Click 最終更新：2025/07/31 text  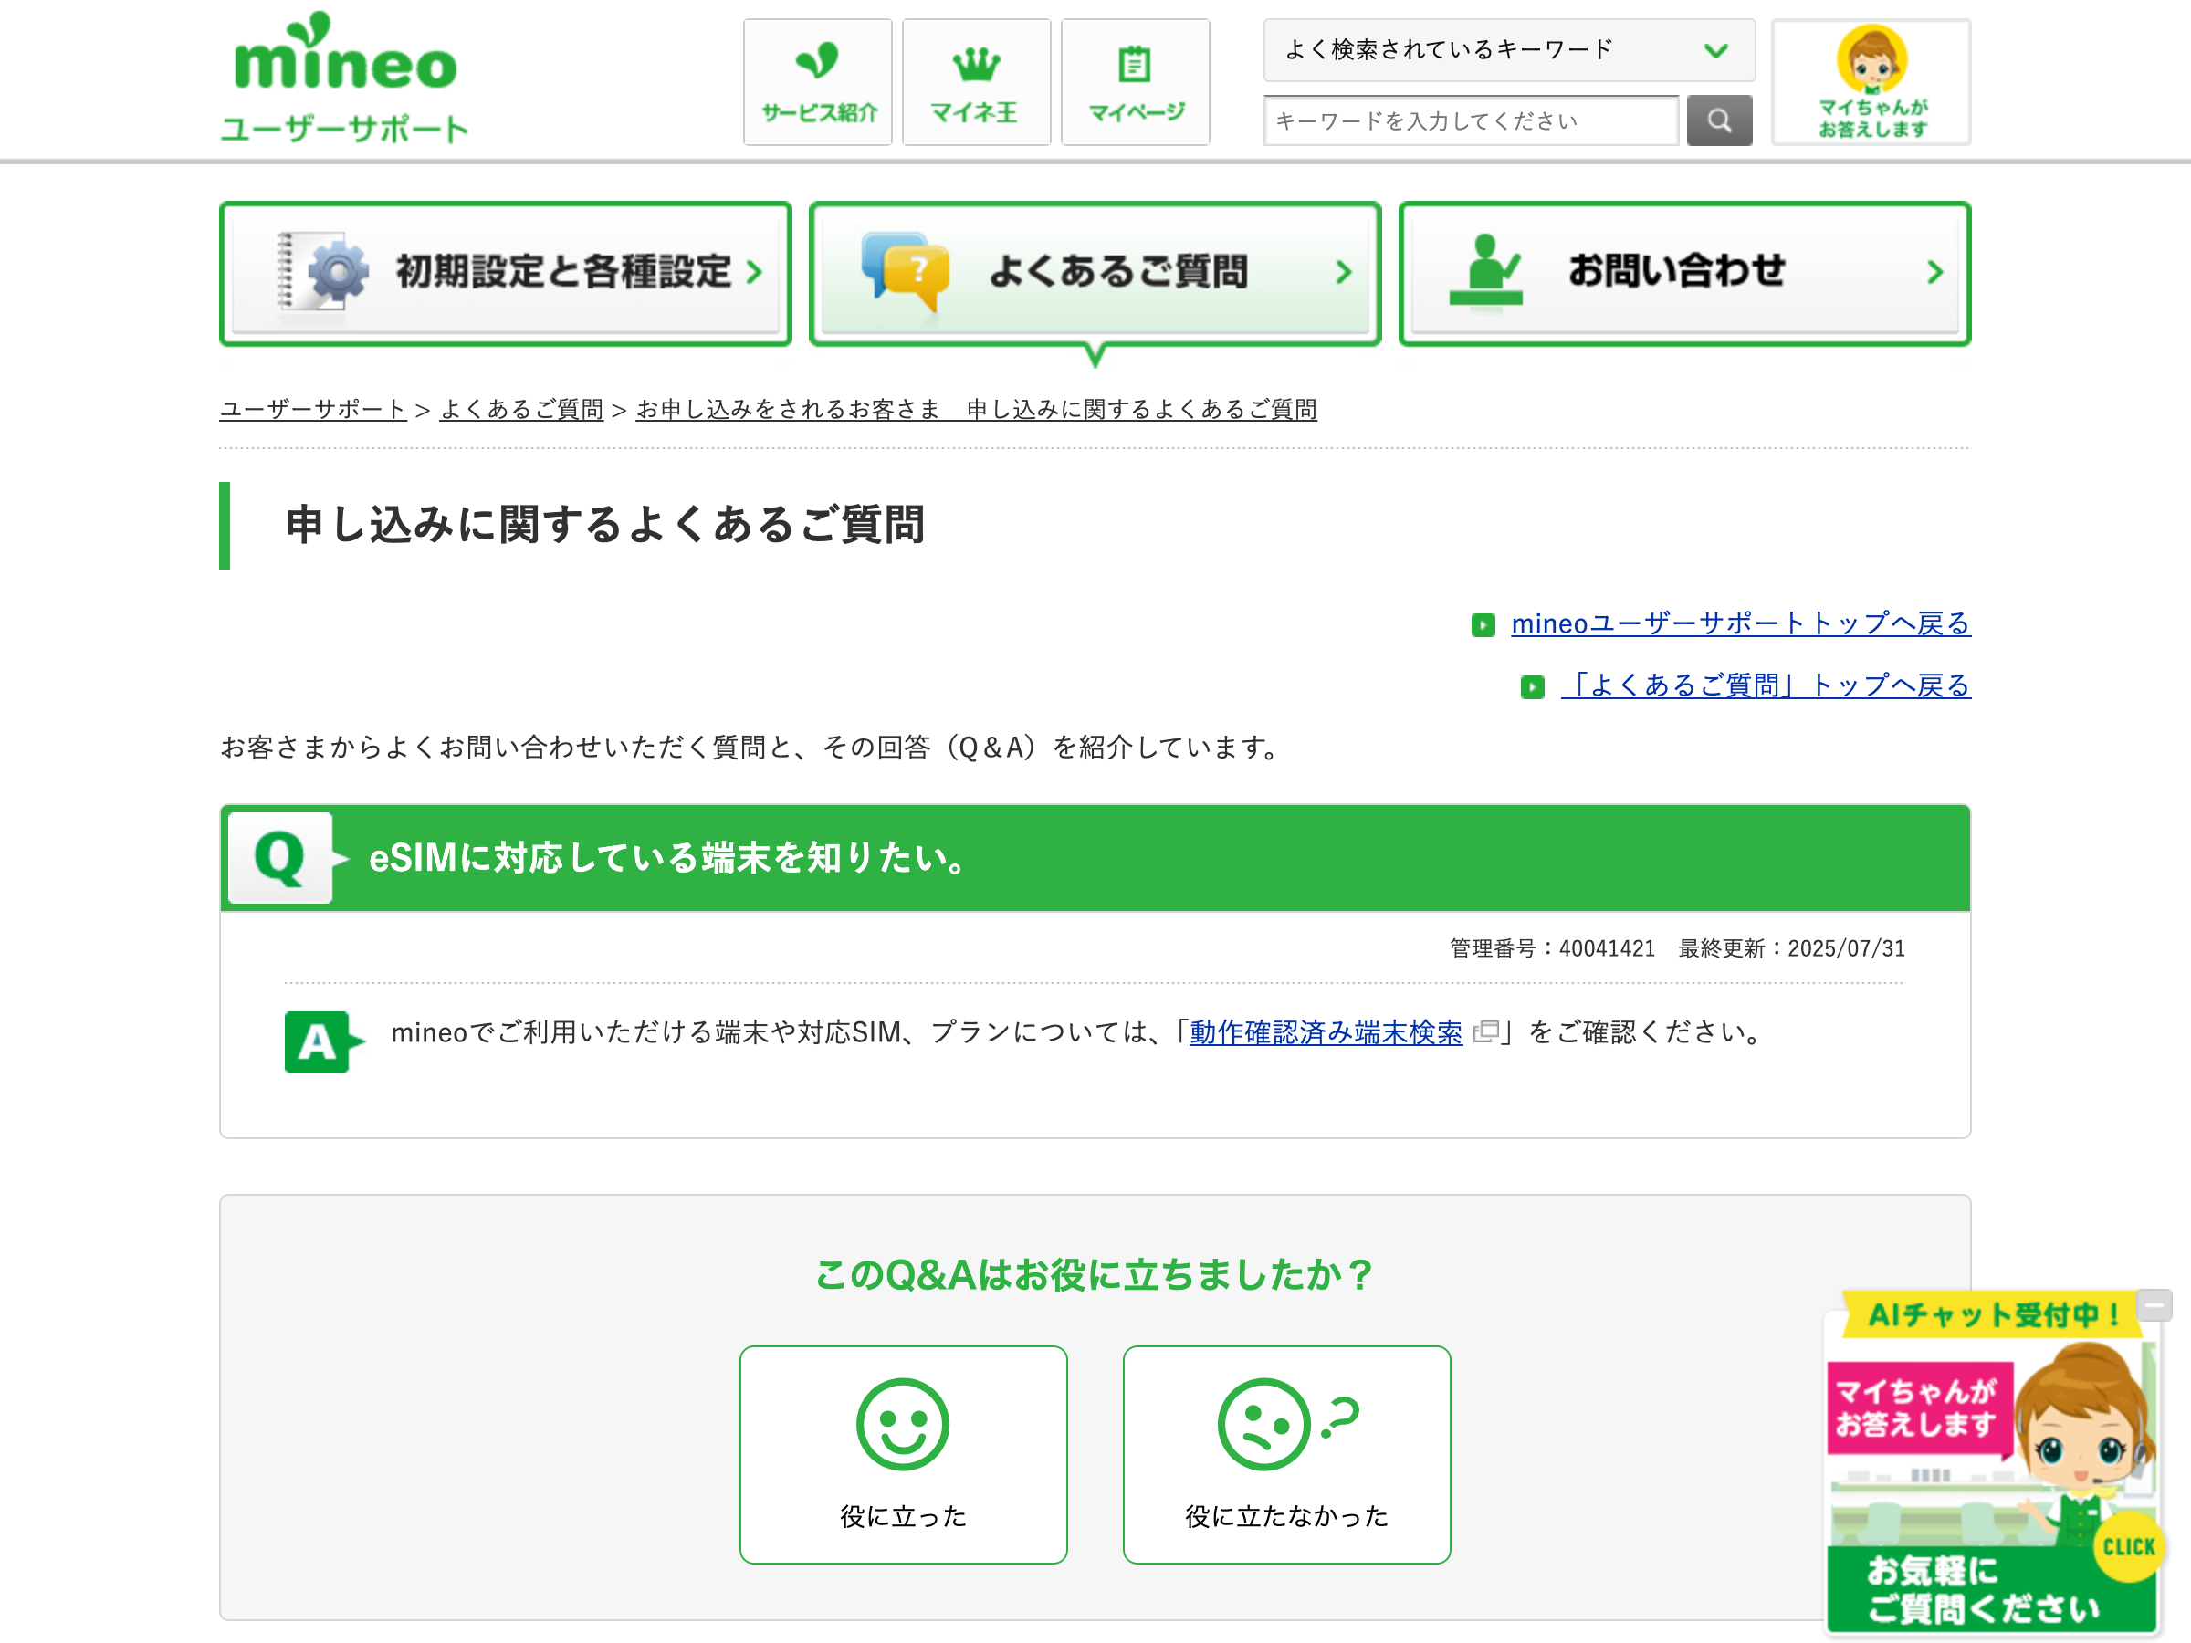point(1792,948)
